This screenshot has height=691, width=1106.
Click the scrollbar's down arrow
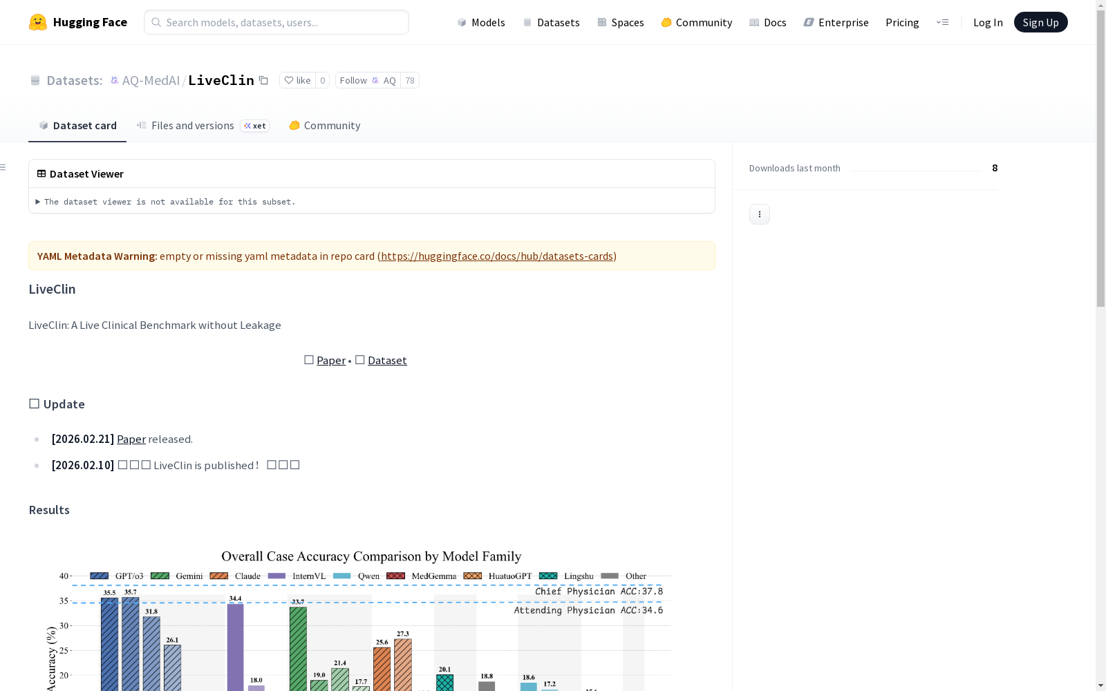1100,685
